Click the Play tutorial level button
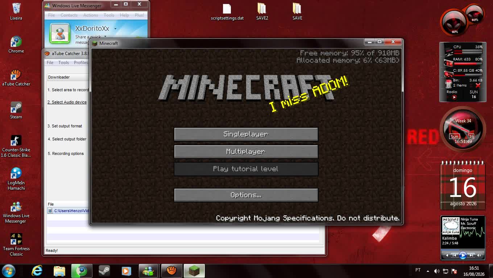Screen dimensions: 493x278 [x=246, y=169]
